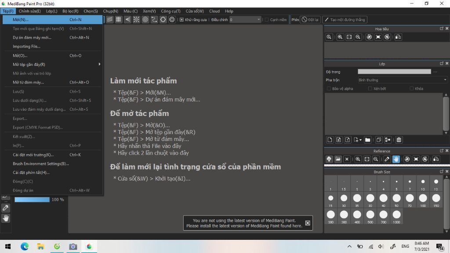Undock the Hoa tiêu panel
Screen dimensions: 450x253
[441, 29]
